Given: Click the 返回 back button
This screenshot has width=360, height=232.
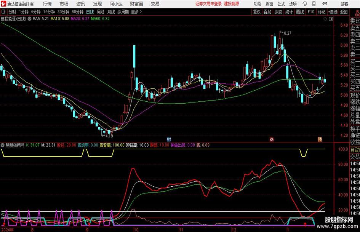Looking at the screenshot, I should coord(344,12).
